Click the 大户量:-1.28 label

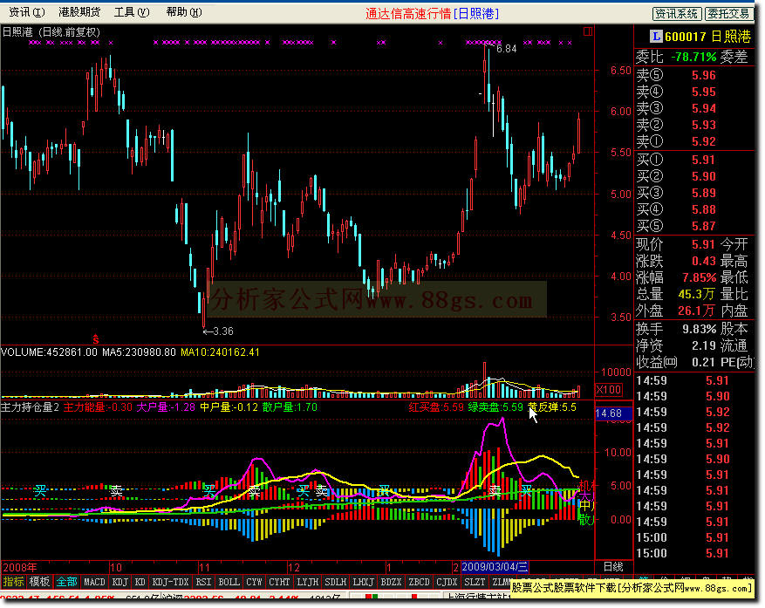[x=166, y=407]
